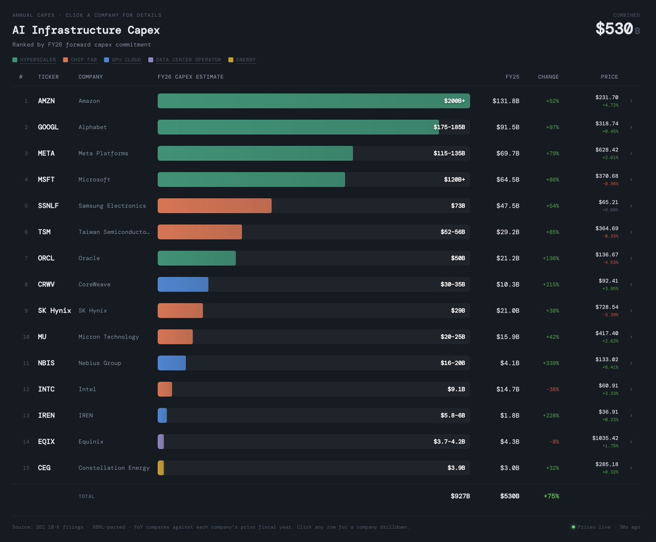Click the $530B combined figure at top

[x=618, y=28]
